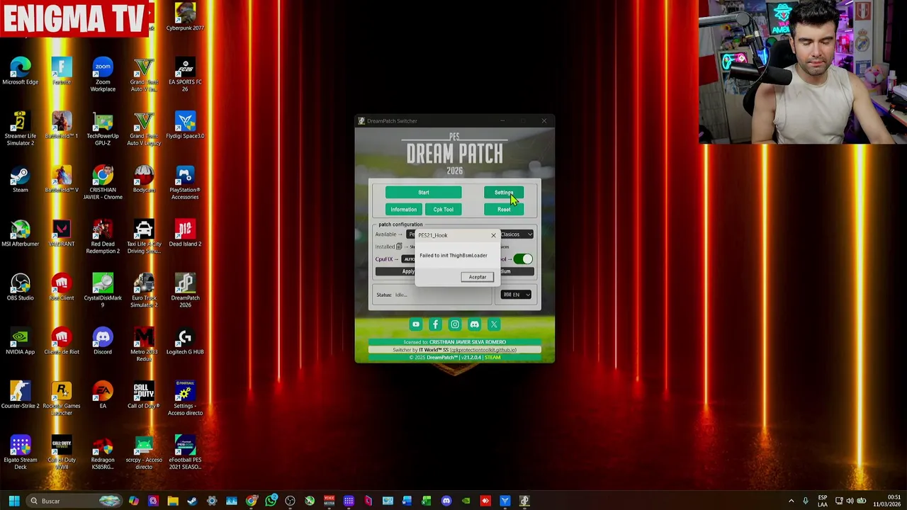907x510 pixels.
Task: Open Battlefield V desktop shortcut
Action: click(62, 179)
